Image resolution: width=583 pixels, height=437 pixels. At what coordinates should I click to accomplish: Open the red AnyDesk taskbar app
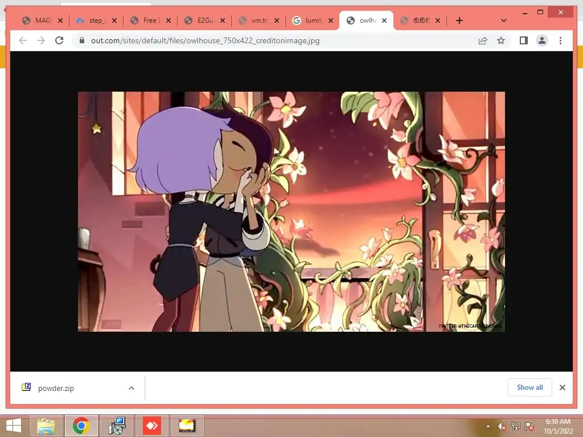(x=152, y=426)
